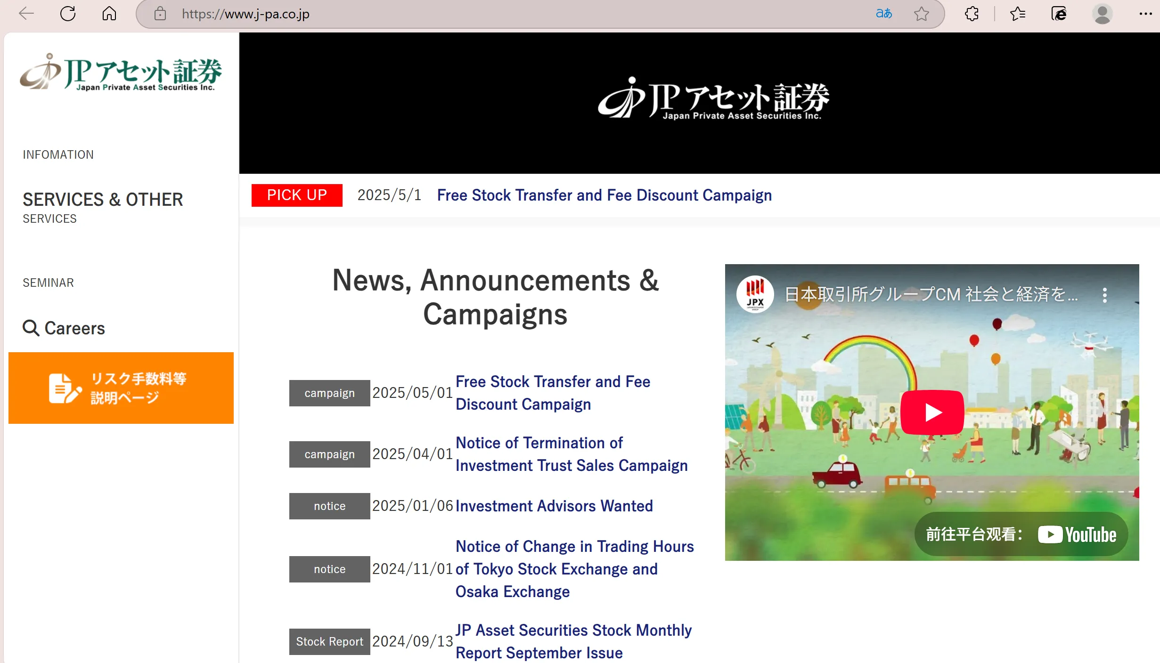
Task: Open the collections icon
Action: (x=1059, y=14)
